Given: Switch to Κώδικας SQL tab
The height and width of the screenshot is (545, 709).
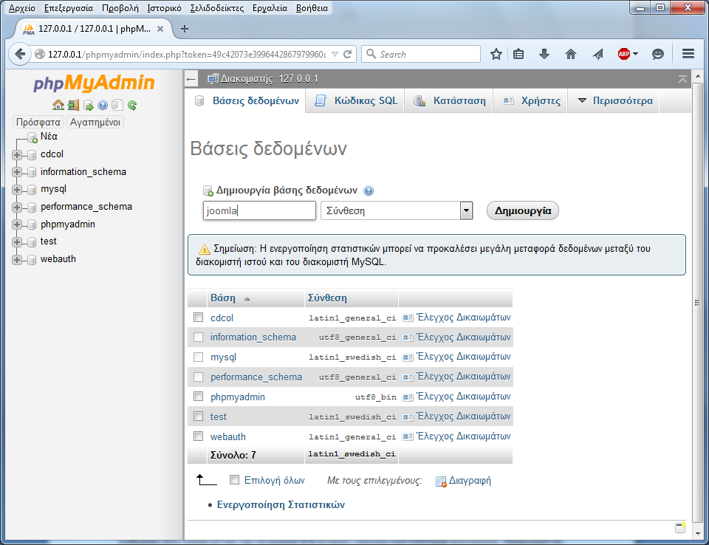Looking at the screenshot, I should [x=356, y=100].
